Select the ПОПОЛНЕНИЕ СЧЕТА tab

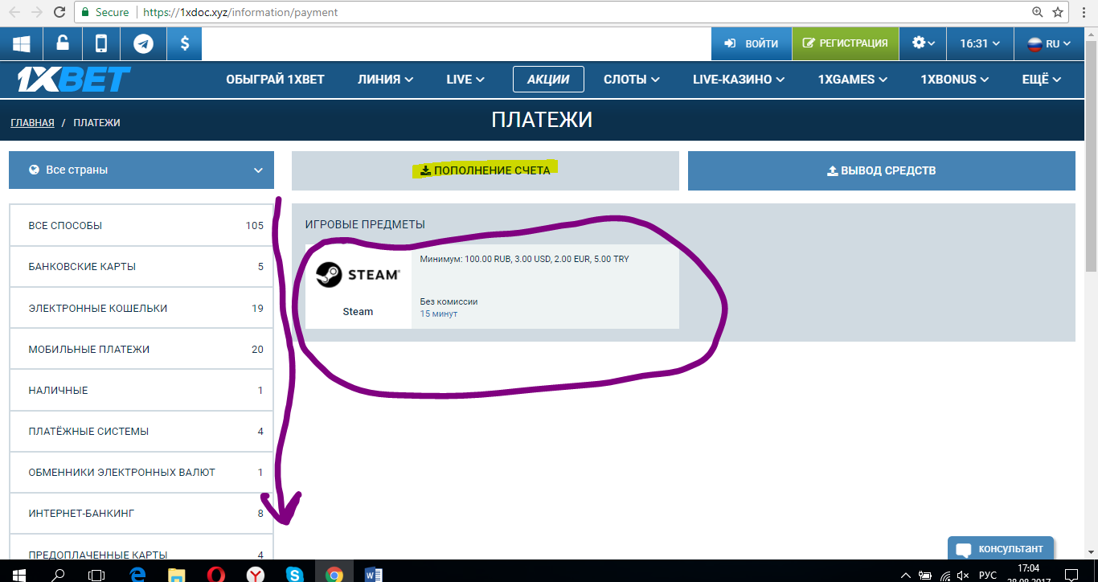[x=485, y=170]
